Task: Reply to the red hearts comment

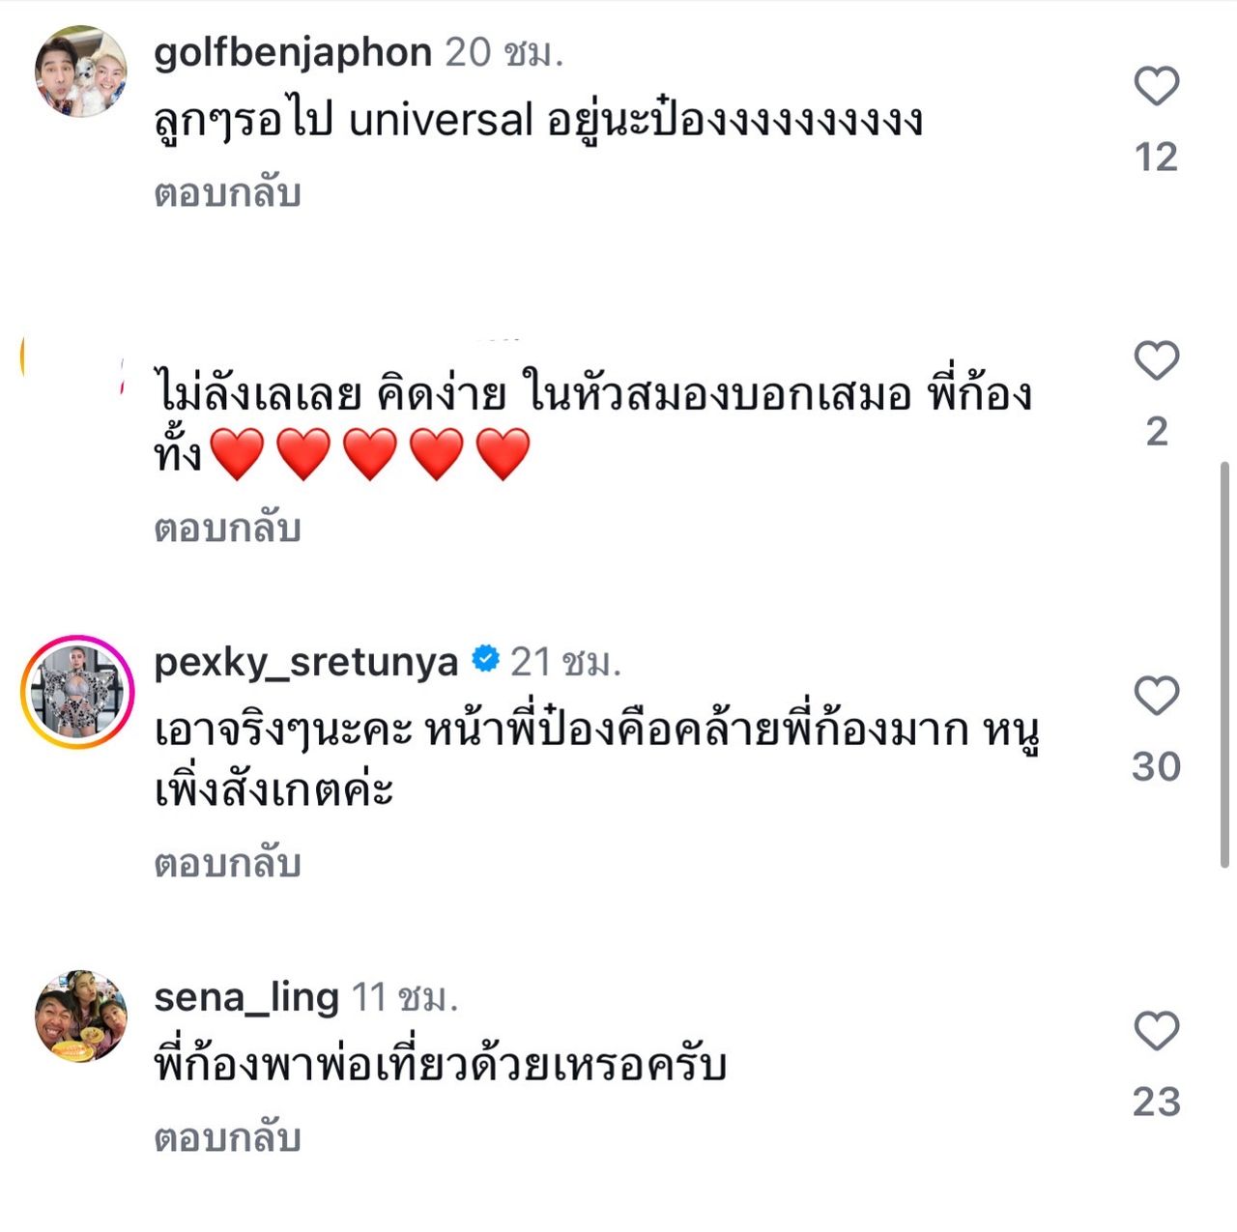Action: (x=227, y=529)
